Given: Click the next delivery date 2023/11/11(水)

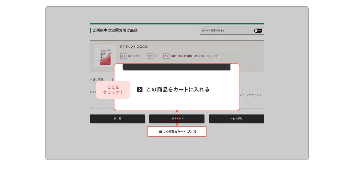Looking at the screenshot, I should [x=181, y=56].
